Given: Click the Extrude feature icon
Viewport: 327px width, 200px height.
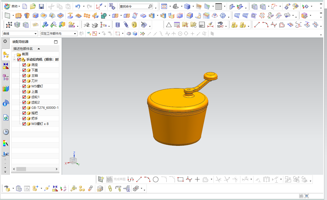Looking at the screenshot, I should click(x=19, y=16).
